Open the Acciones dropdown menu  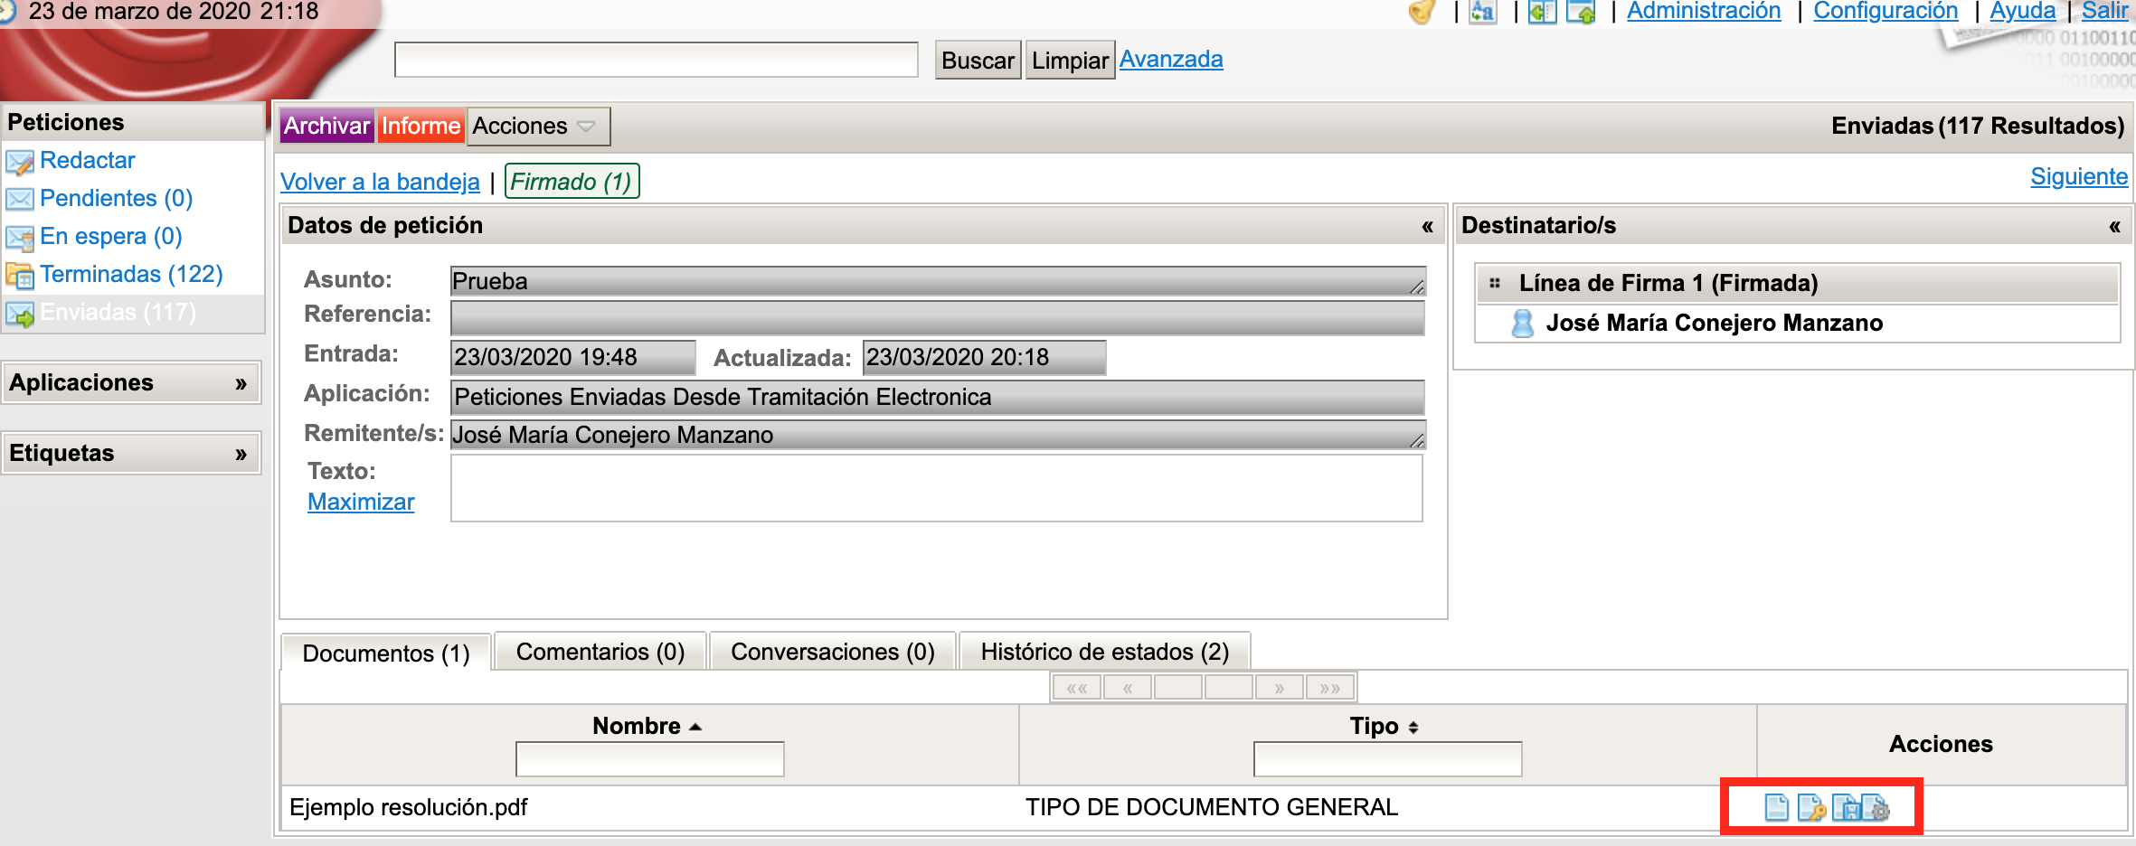tap(537, 127)
